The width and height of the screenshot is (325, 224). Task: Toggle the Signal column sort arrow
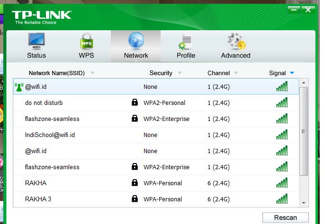point(292,73)
